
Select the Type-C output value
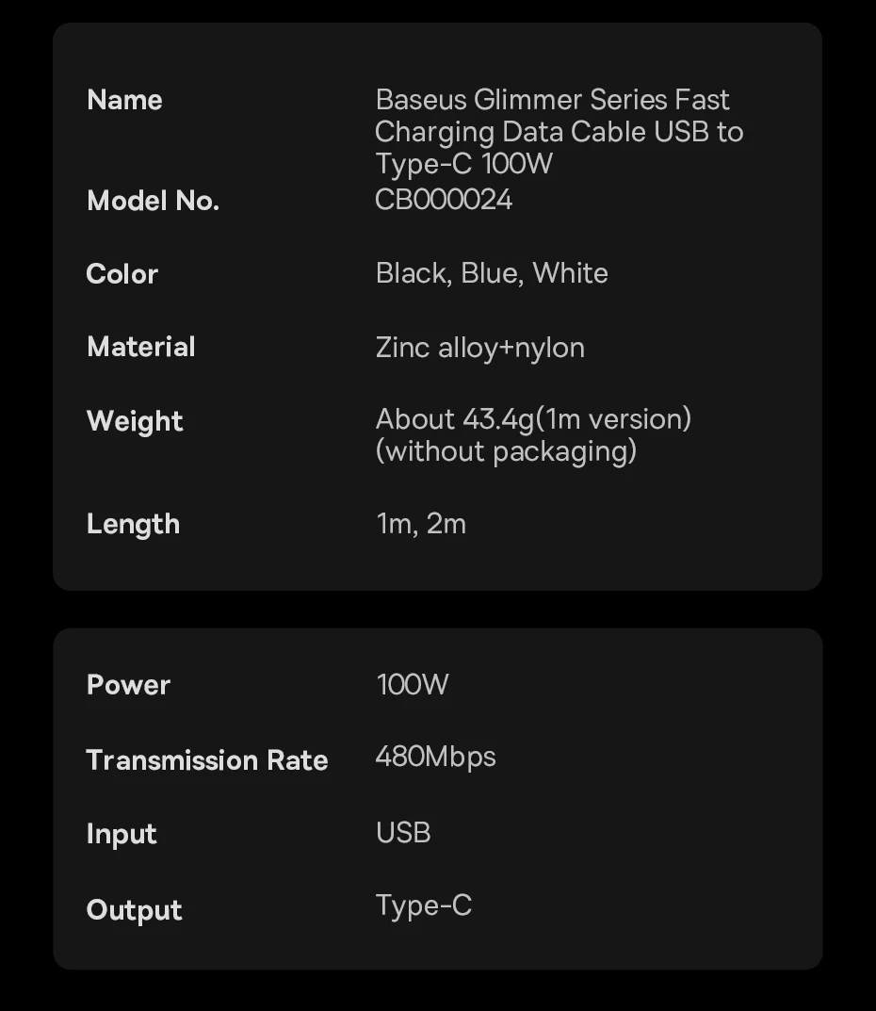coord(424,906)
